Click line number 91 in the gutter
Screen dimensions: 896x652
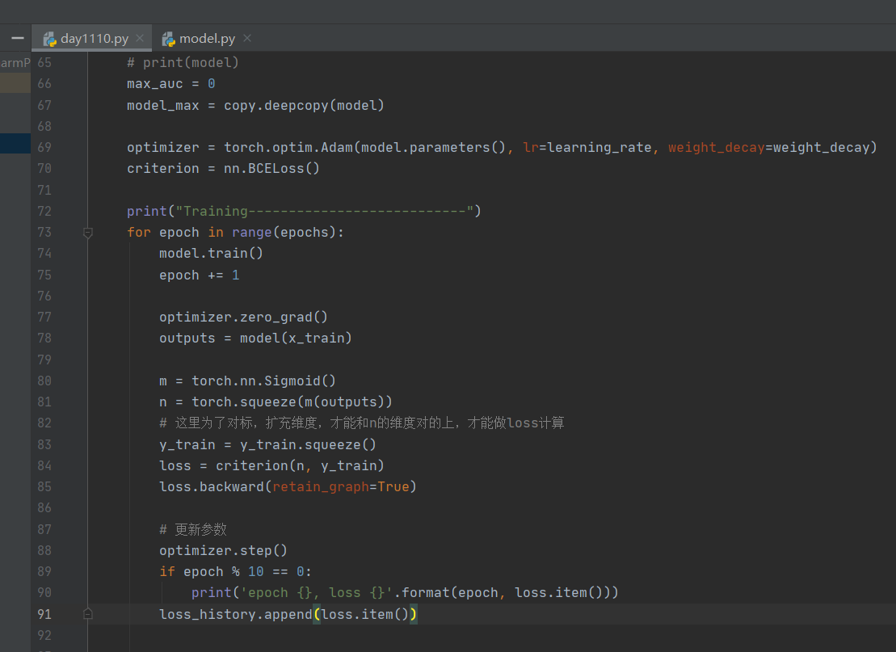44,614
